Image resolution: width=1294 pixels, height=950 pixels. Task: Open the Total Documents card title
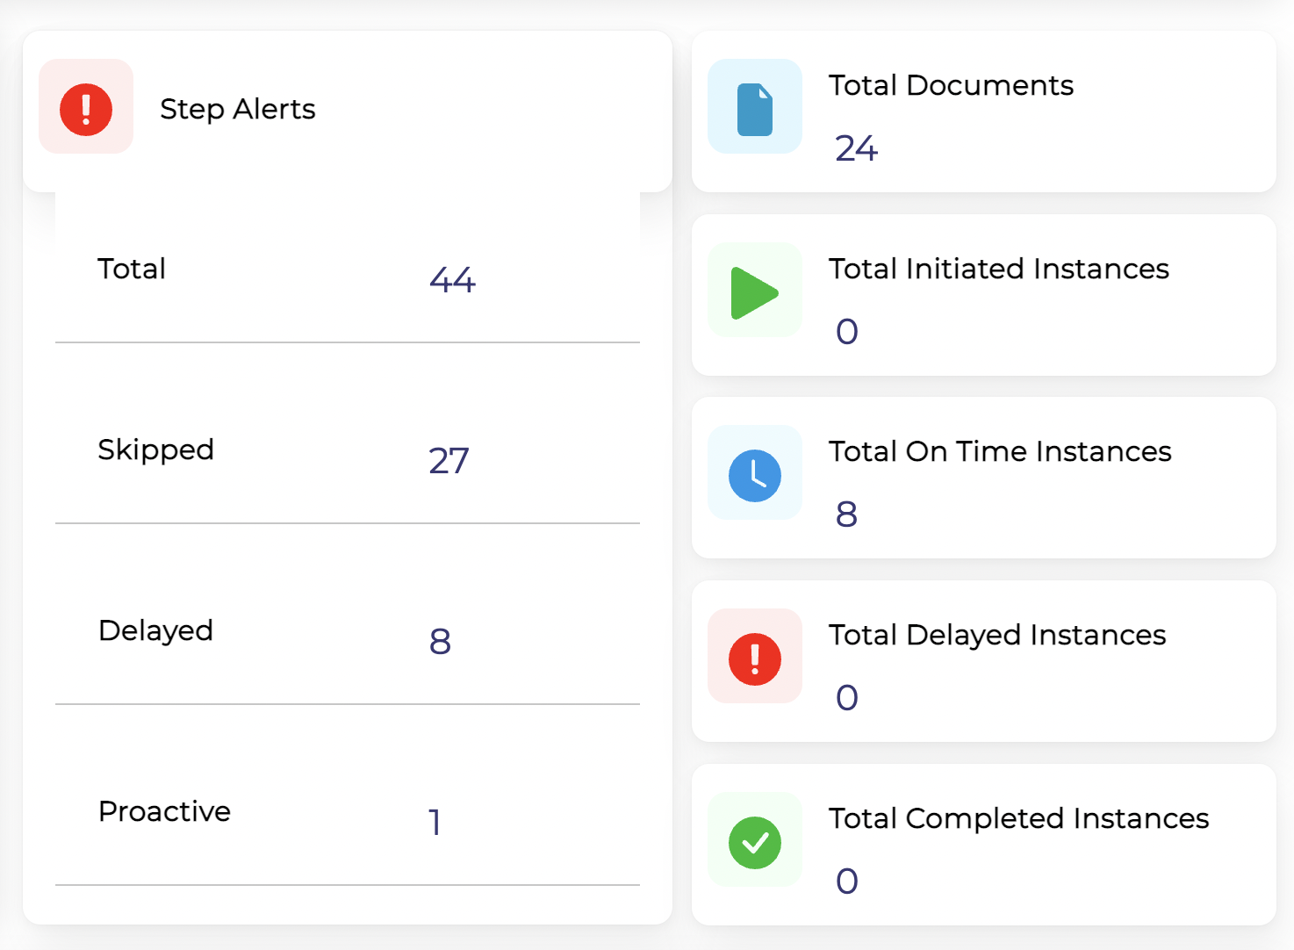pyautogui.click(x=951, y=85)
